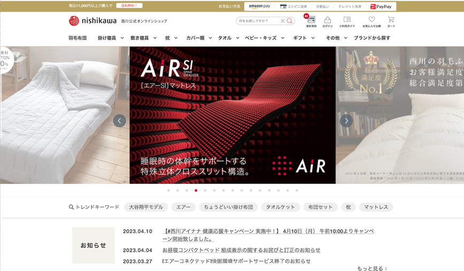This screenshot has height=271, width=464.
Task: Expand the ベビー・キッズ dropdown chevron
Action: tap(283, 38)
